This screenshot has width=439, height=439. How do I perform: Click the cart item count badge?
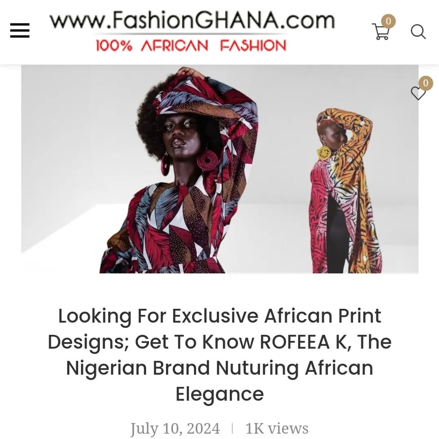coord(388,21)
